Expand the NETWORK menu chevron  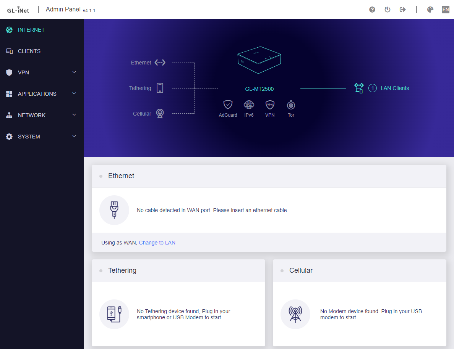click(74, 115)
